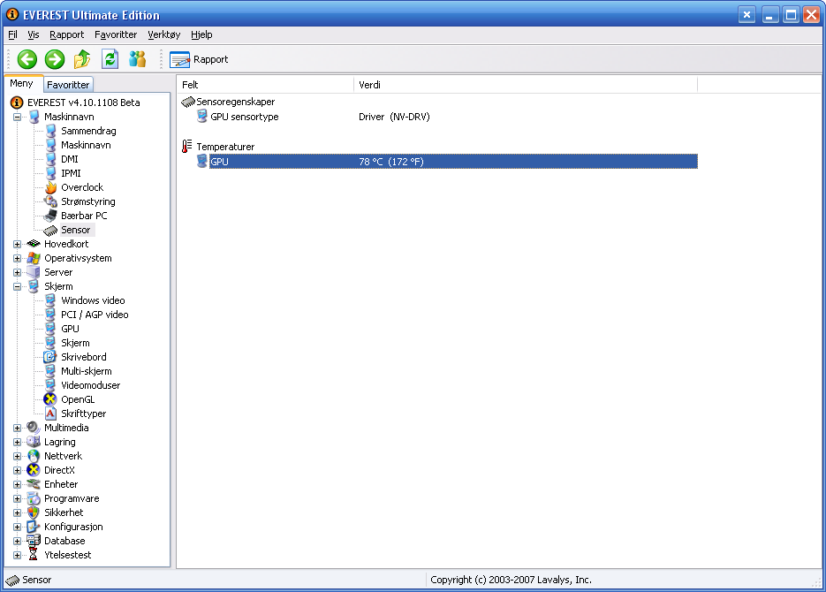This screenshot has height=592, width=826.
Task: Click the go-up folder arrow icon
Action: click(x=81, y=59)
